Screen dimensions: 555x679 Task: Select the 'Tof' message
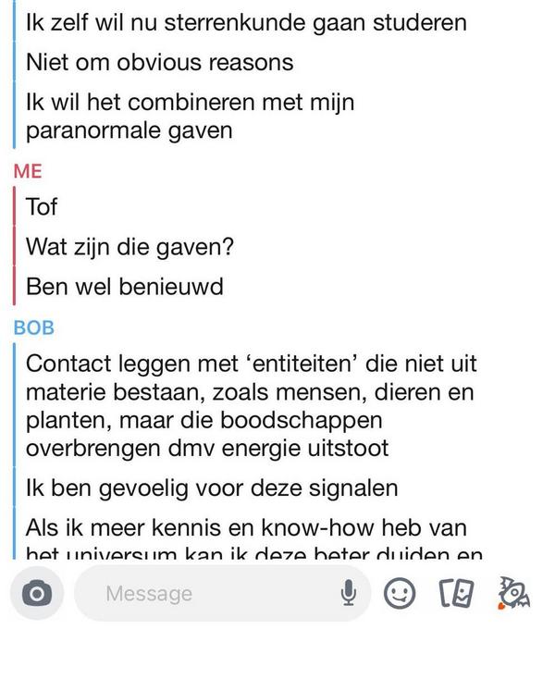pos(42,207)
